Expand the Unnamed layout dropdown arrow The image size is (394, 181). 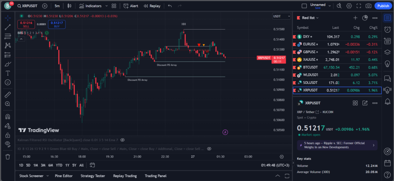tap(330, 6)
